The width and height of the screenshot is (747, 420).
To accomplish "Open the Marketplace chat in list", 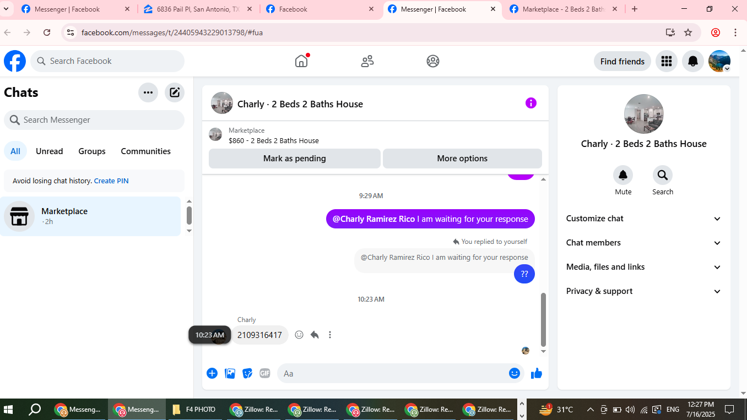I will pos(90,216).
